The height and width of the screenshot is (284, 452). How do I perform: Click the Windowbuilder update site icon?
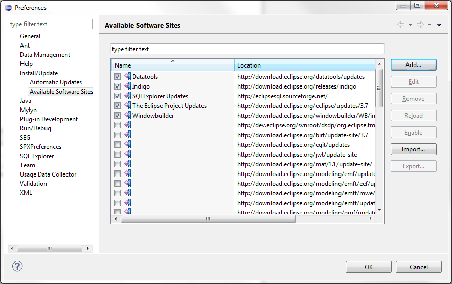(x=127, y=116)
